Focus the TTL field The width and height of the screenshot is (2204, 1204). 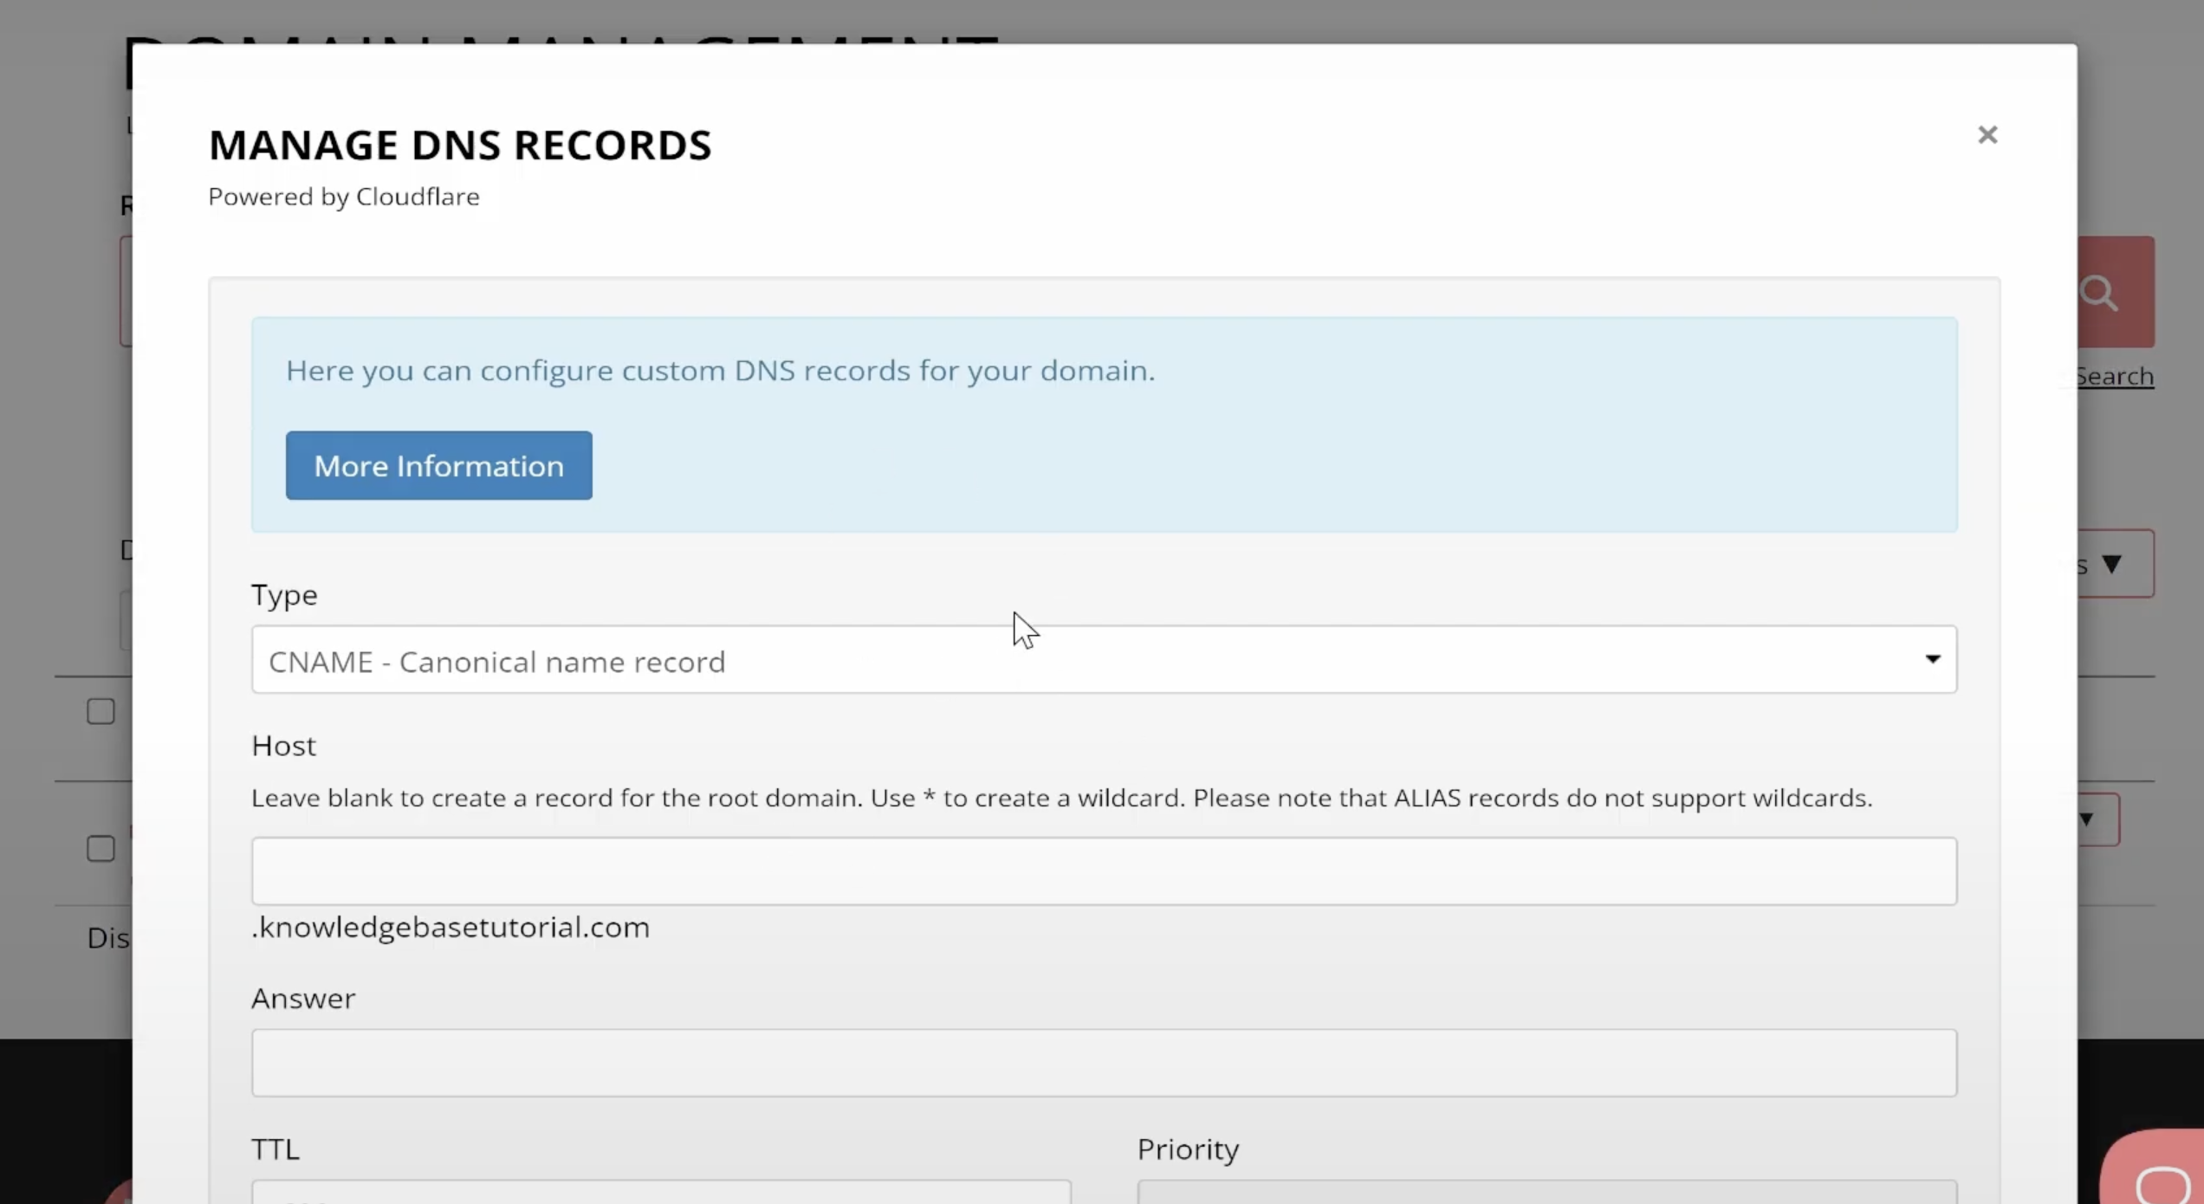pyautogui.click(x=660, y=1192)
